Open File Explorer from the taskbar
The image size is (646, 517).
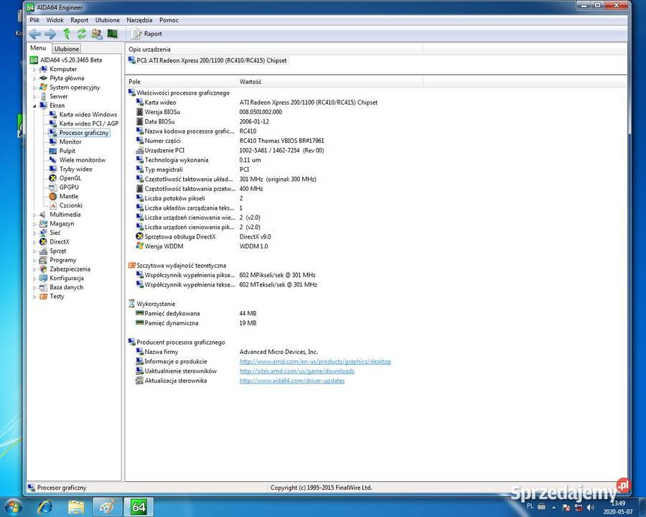pos(76,507)
